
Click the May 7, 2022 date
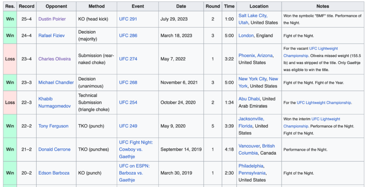tap(173, 59)
